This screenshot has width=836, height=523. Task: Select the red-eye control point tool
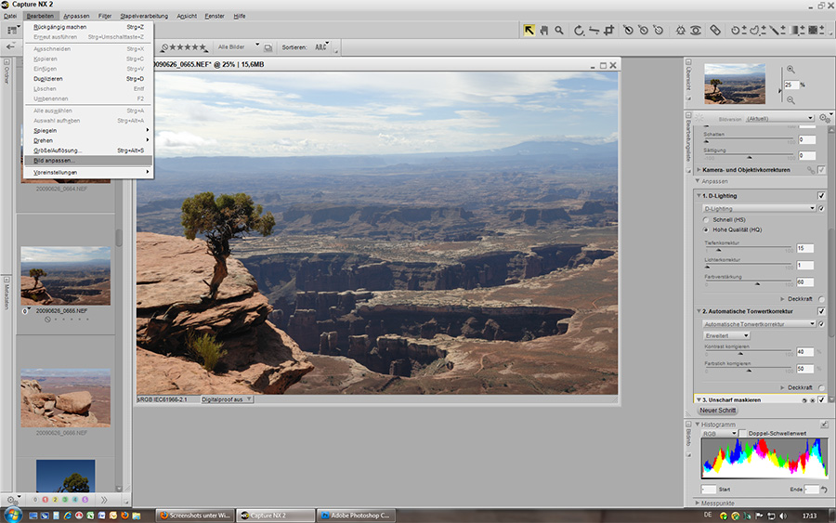696,31
